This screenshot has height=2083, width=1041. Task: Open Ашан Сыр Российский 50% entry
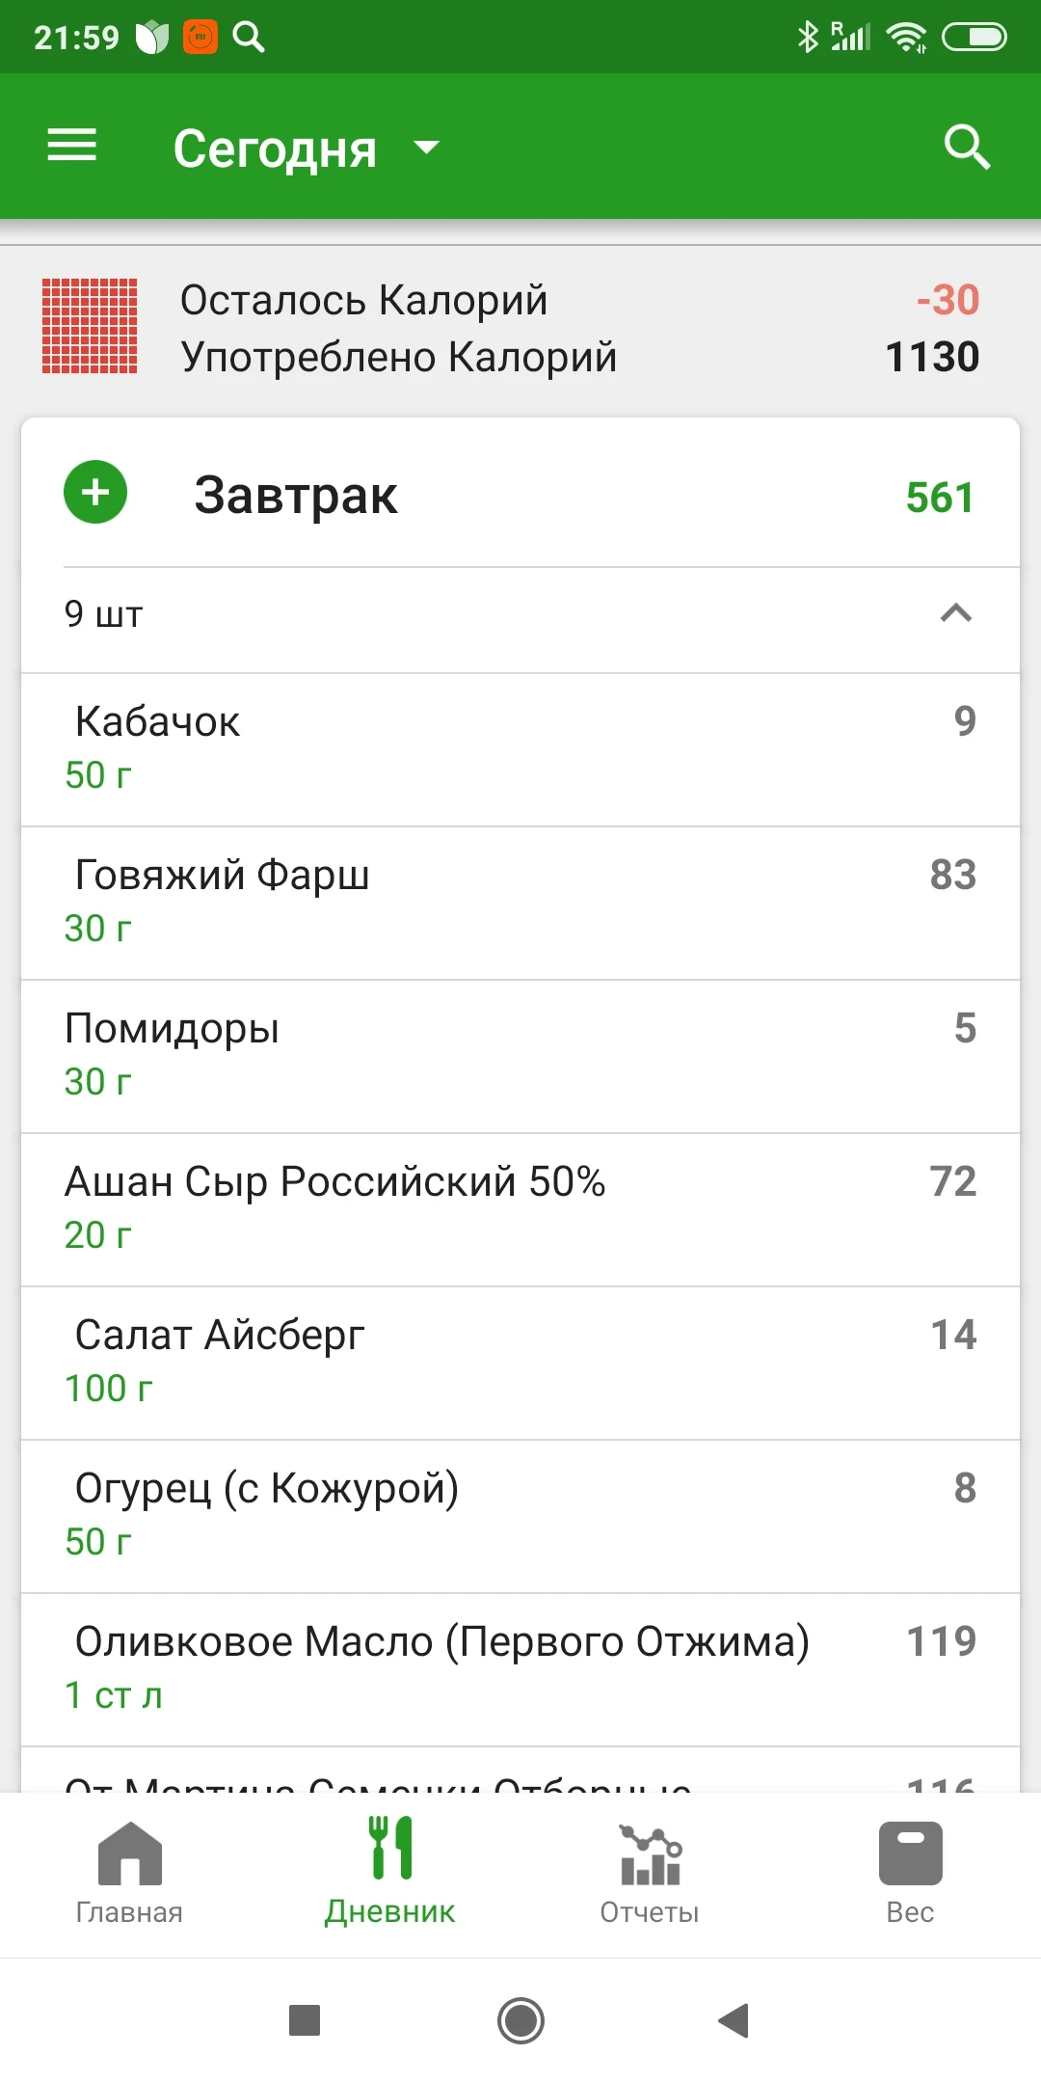click(520, 1208)
